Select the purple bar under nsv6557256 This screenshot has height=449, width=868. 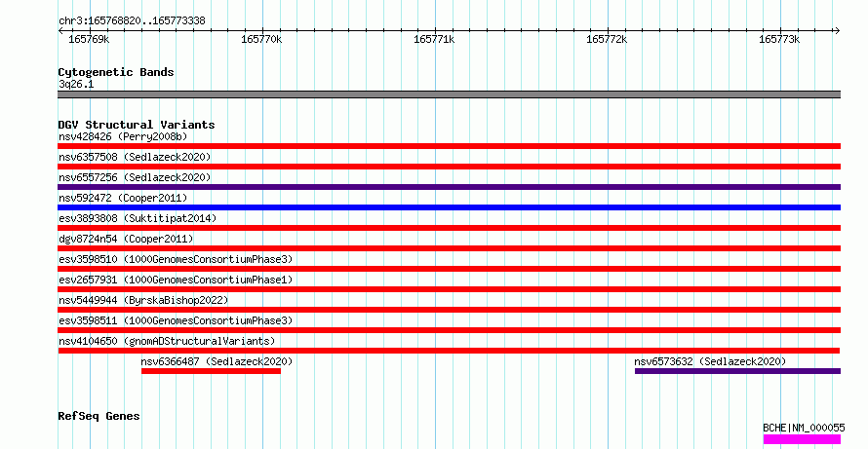(449, 187)
